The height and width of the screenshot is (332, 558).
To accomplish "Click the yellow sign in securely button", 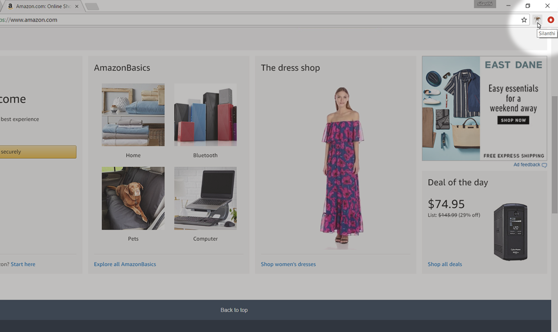I will (38, 152).
